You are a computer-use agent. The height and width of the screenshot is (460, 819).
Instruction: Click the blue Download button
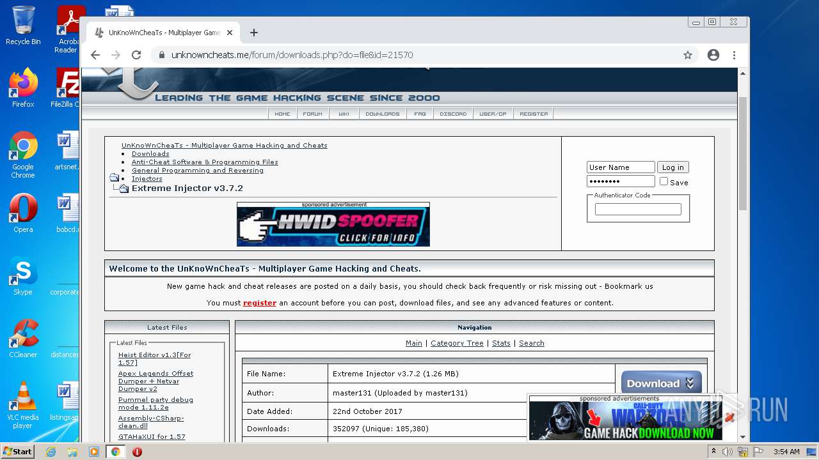[661, 383]
